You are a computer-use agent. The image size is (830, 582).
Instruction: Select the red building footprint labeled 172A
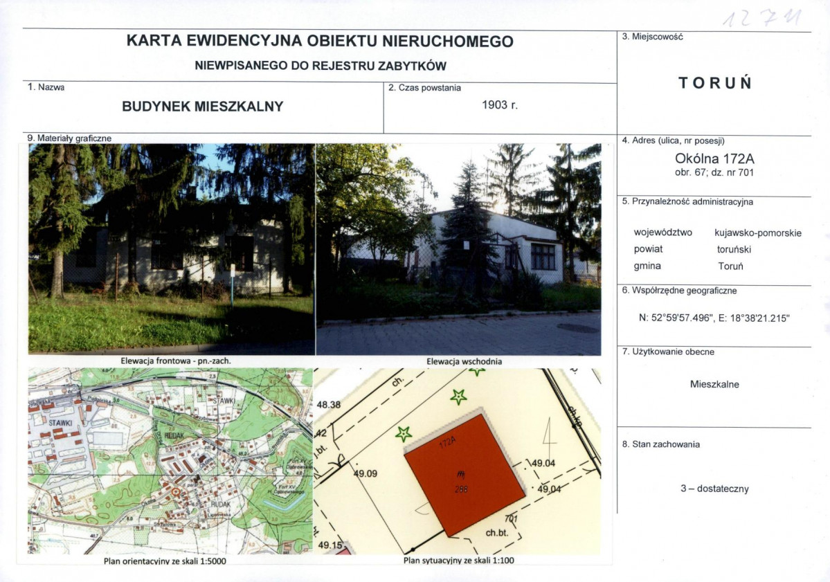click(464, 473)
